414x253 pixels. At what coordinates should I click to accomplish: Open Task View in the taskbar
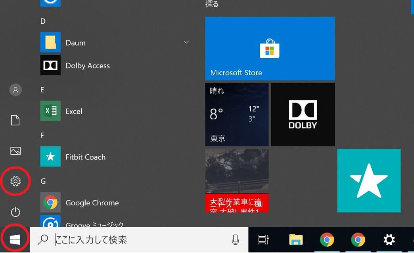[263, 240]
